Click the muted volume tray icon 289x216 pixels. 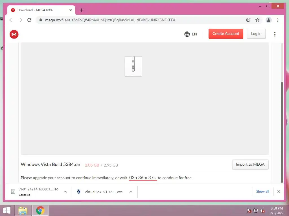(x=262, y=211)
